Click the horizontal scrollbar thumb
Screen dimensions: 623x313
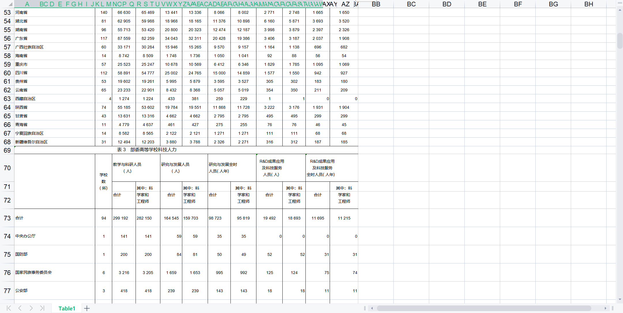(484, 308)
